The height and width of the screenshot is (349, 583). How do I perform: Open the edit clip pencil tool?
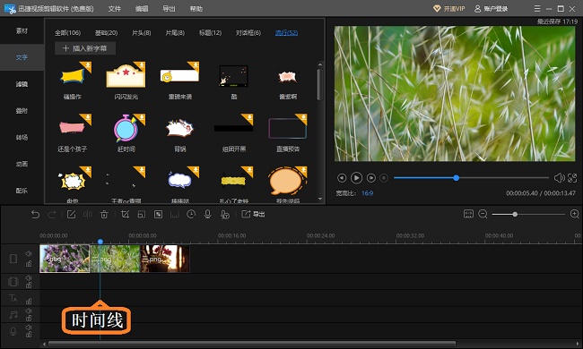tap(71, 215)
